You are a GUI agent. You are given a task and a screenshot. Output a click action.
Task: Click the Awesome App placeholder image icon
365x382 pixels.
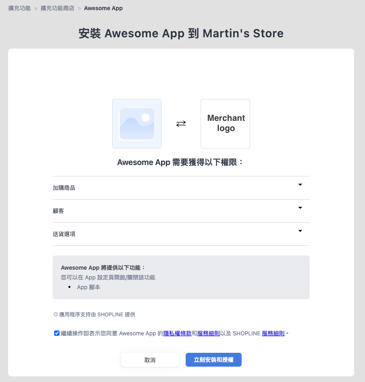click(137, 124)
